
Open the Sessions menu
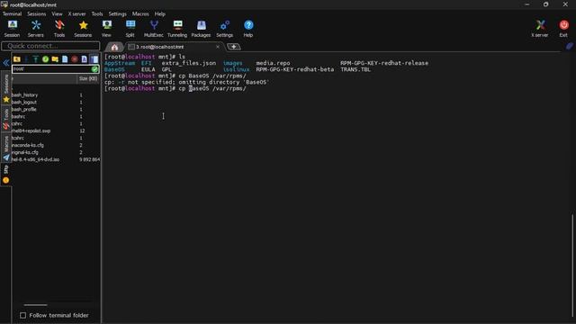(x=37, y=14)
